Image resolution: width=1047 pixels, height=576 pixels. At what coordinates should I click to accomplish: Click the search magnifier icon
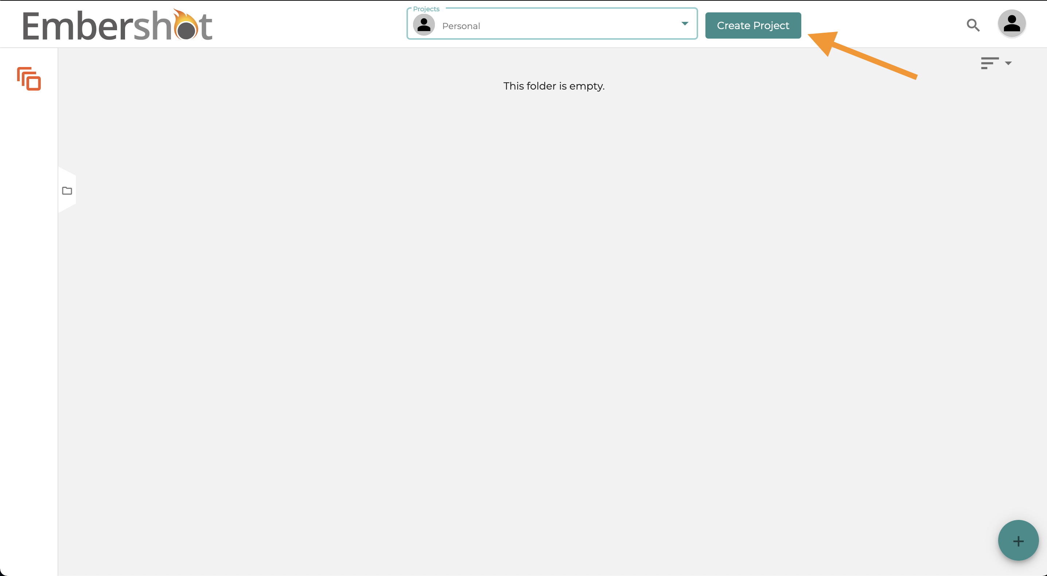[973, 25]
